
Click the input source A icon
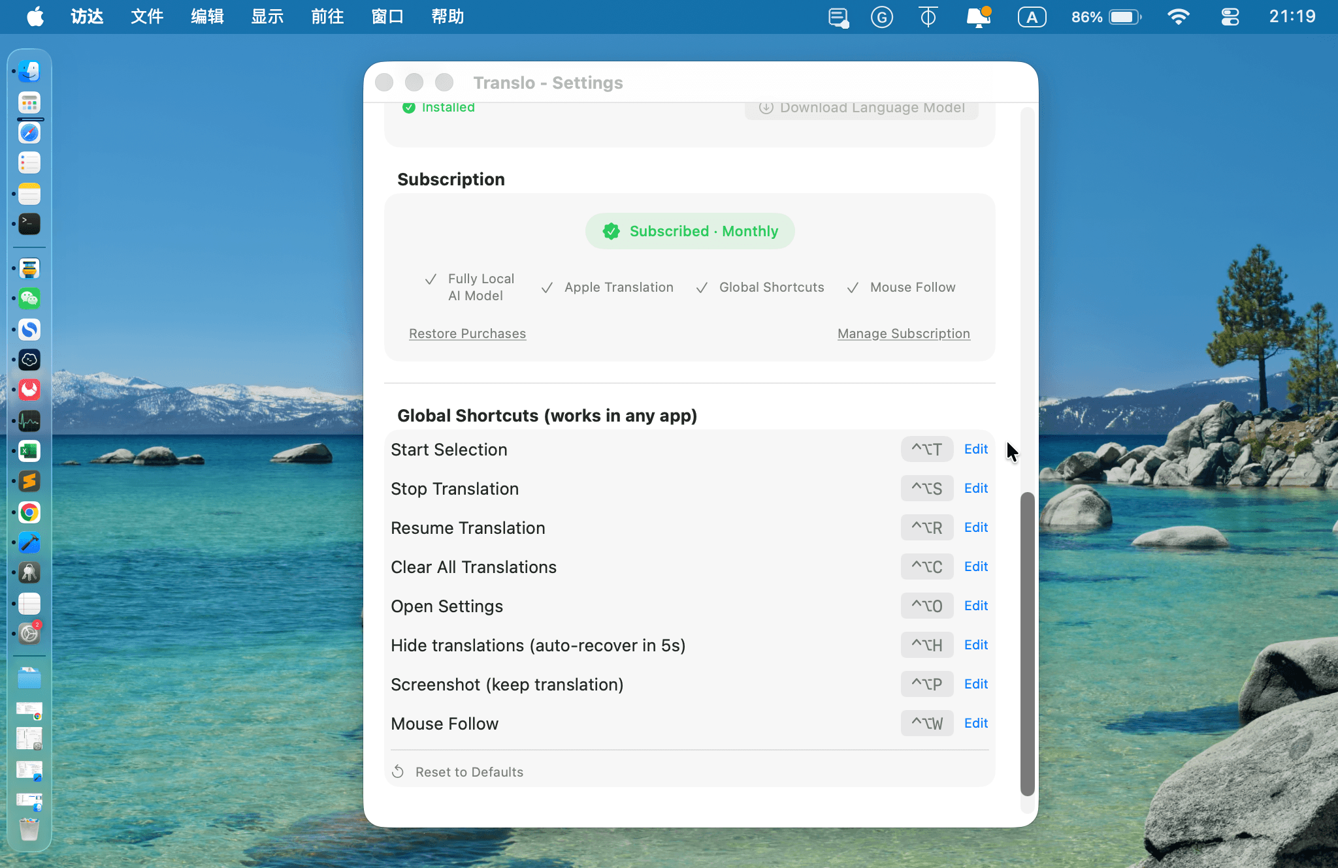tap(1032, 17)
